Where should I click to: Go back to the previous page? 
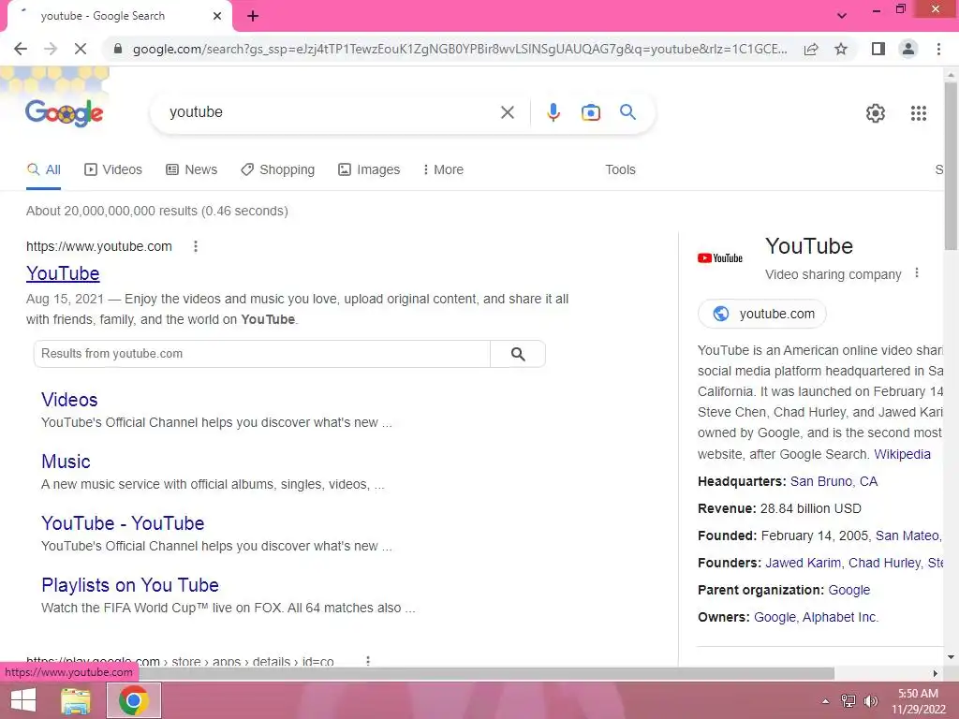pos(21,49)
